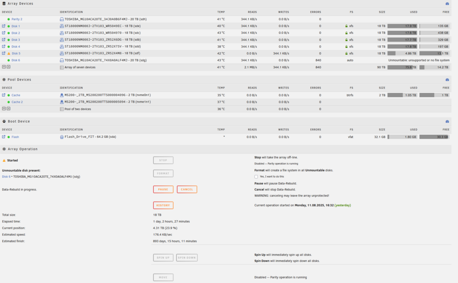This screenshot has width=458, height=283.
Task: Click current position '4.31 TB (23.9 %)'
Action: [x=165, y=228]
